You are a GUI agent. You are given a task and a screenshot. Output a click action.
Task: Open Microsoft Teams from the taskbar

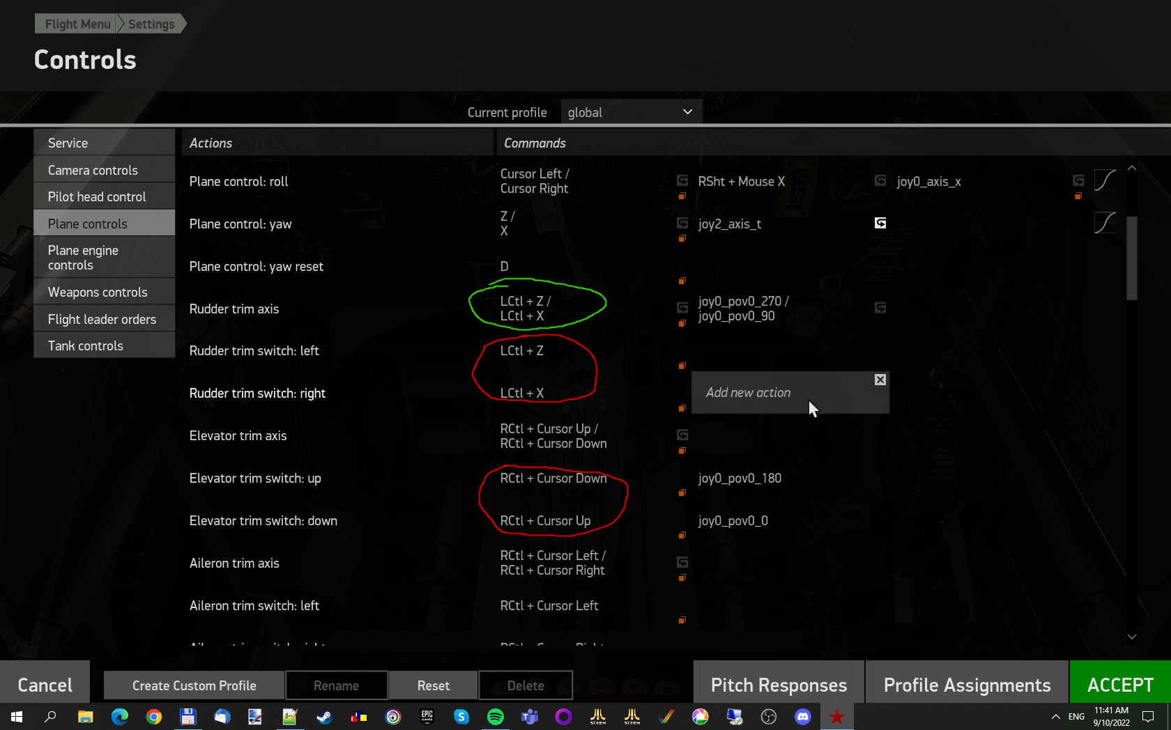[530, 717]
